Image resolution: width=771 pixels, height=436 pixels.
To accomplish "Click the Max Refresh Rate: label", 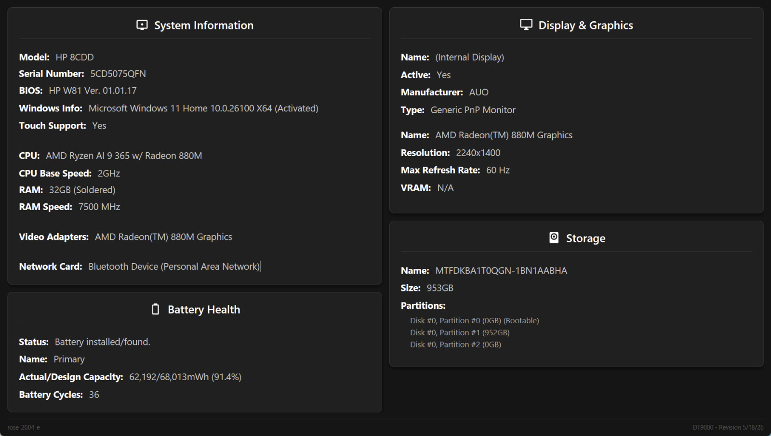I will [x=440, y=170].
